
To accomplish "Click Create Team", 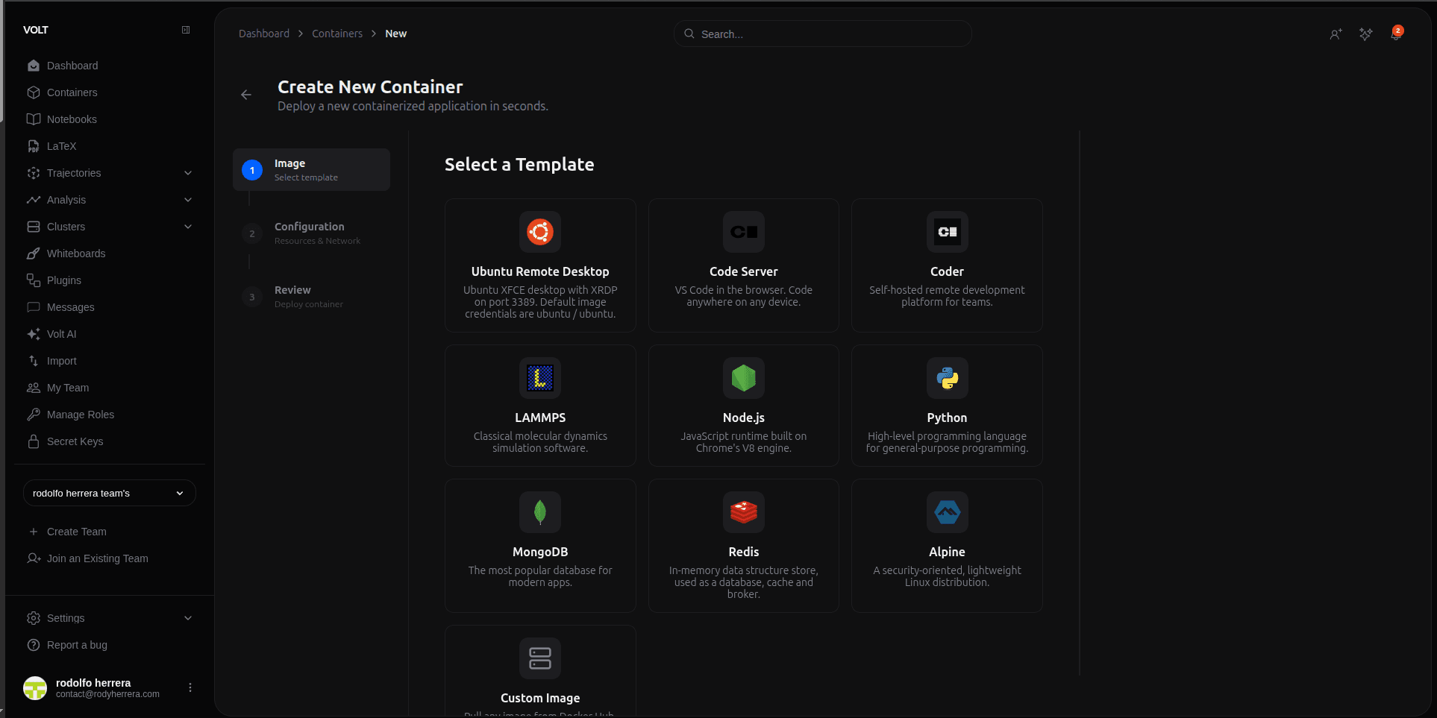I will (75, 532).
